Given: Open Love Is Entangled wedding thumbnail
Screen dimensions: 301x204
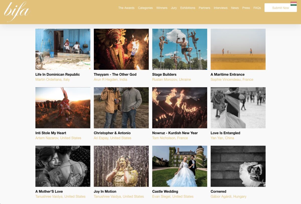Looking at the screenshot, I should (x=238, y=108).
